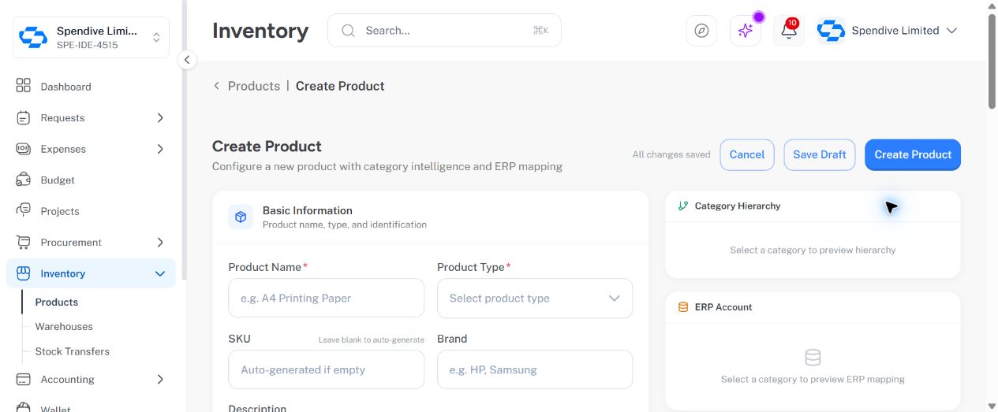The image size is (998, 412).
Task: Open the notifications bell
Action: pos(789,31)
